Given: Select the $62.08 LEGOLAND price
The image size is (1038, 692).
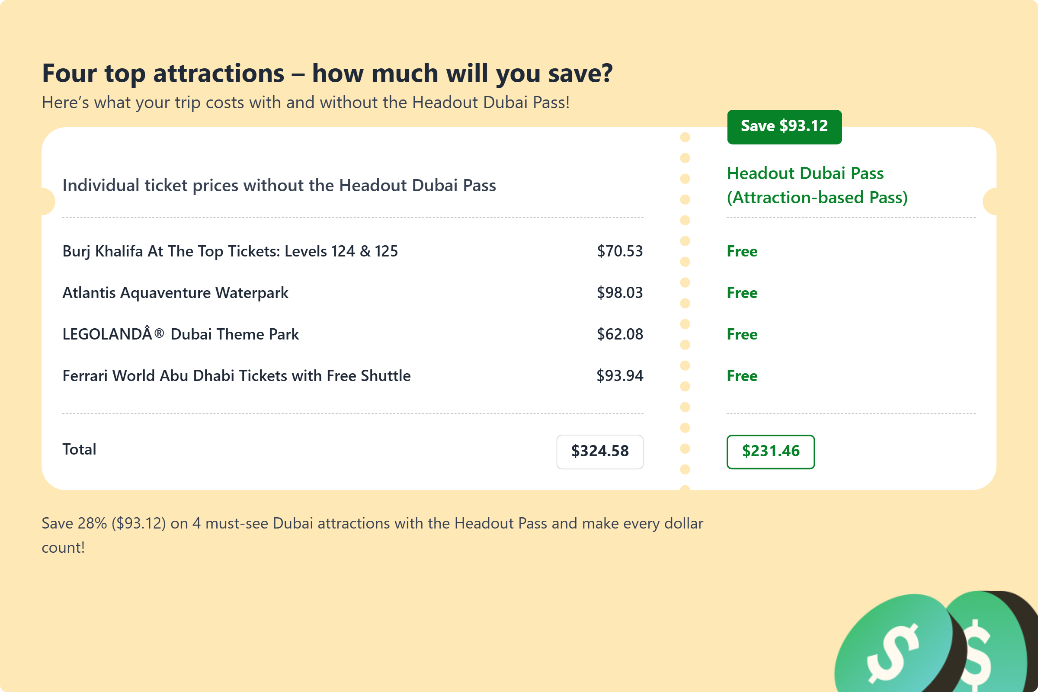Looking at the screenshot, I should tap(620, 334).
